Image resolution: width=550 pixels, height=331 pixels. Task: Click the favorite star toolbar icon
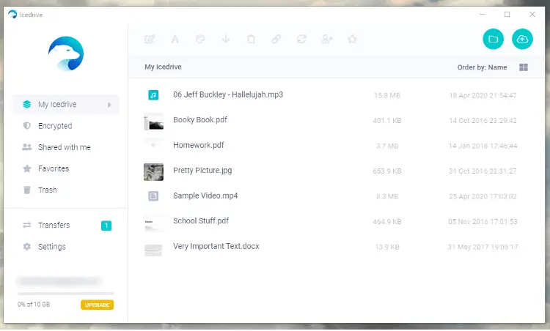352,40
